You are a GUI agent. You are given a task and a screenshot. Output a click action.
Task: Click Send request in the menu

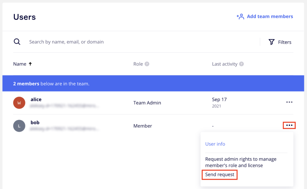(220, 175)
